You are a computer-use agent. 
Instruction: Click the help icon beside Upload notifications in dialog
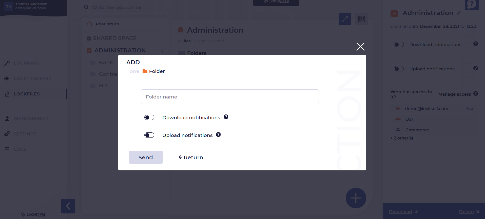(x=218, y=134)
